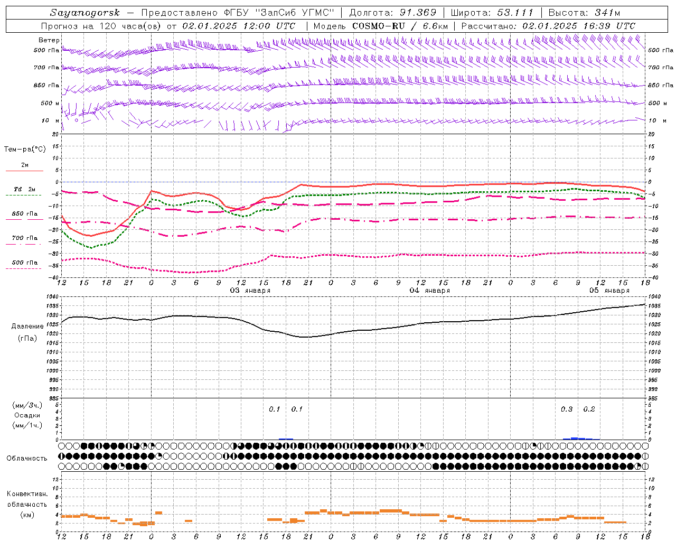This screenshot has height=541, width=676.
Task: Click the (мм/3ч.) precipitation unit label
Action: click(27, 405)
